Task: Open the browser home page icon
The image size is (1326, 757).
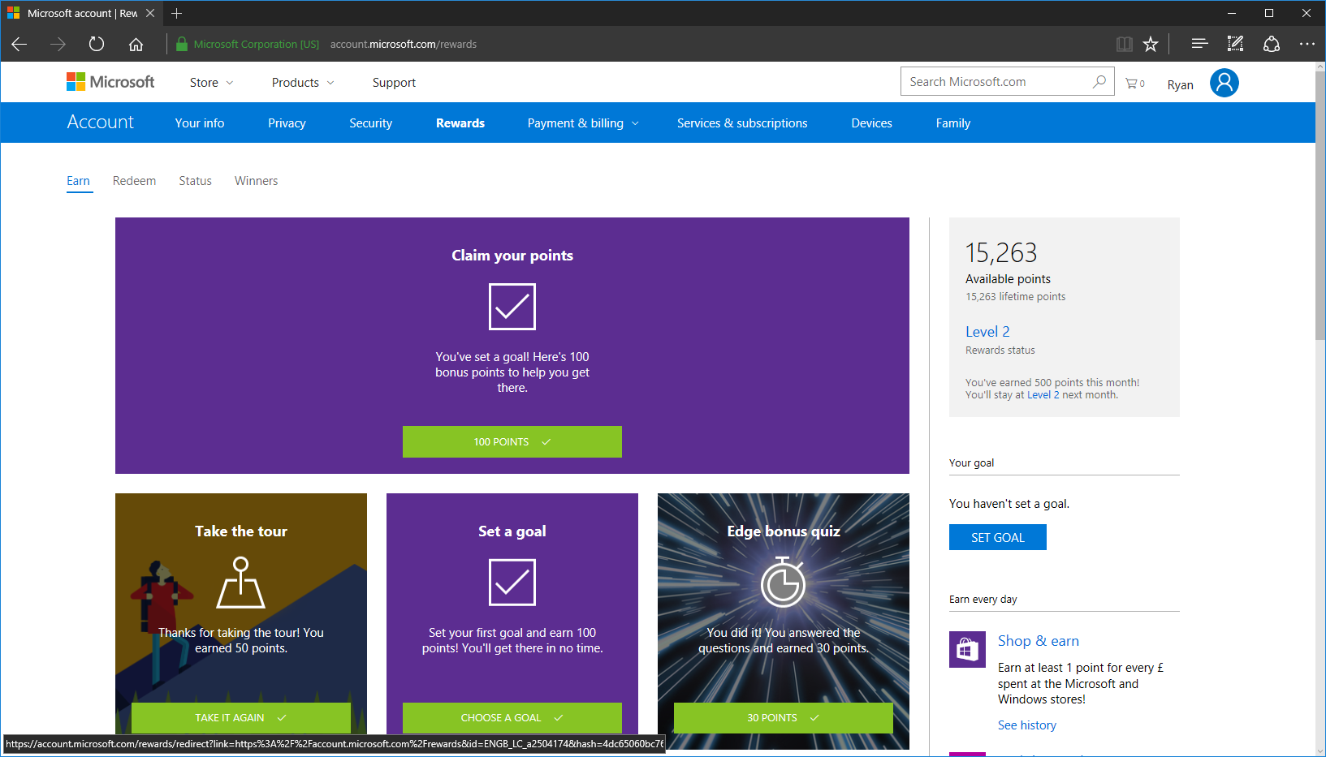Action: click(x=136, y=44)
